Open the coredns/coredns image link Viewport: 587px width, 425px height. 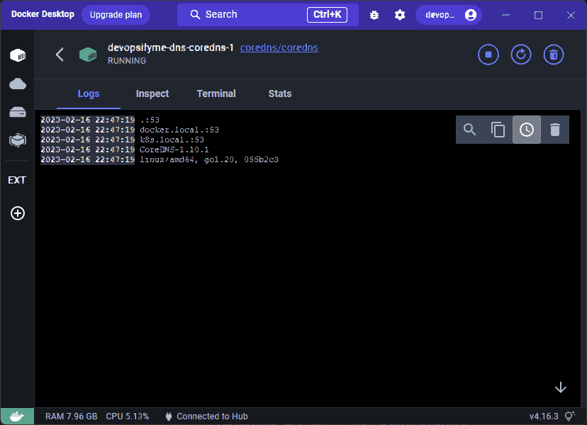[278, 47]
